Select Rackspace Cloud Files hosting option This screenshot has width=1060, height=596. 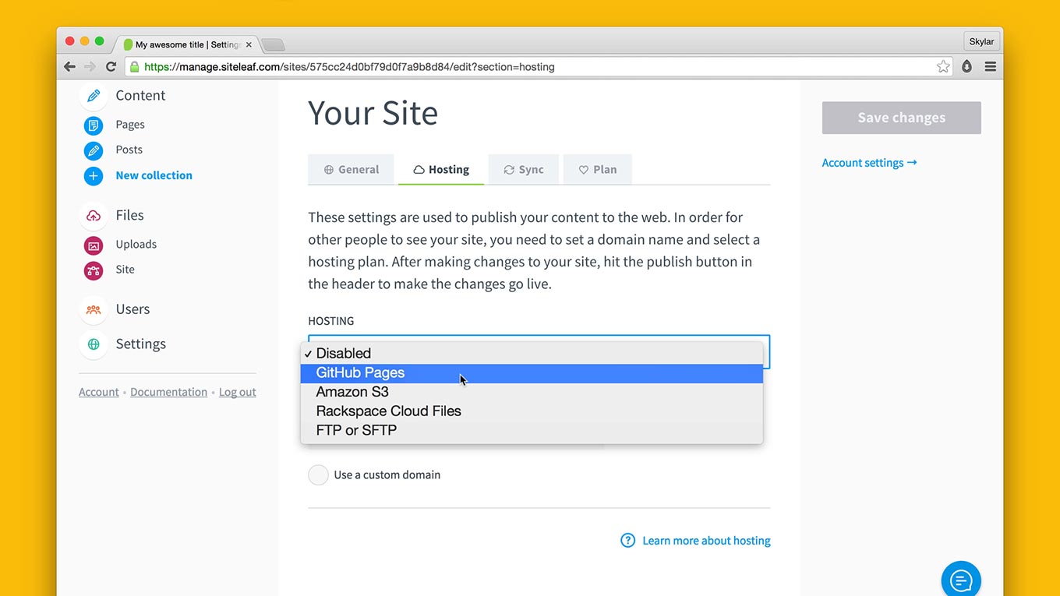(532, 411)
